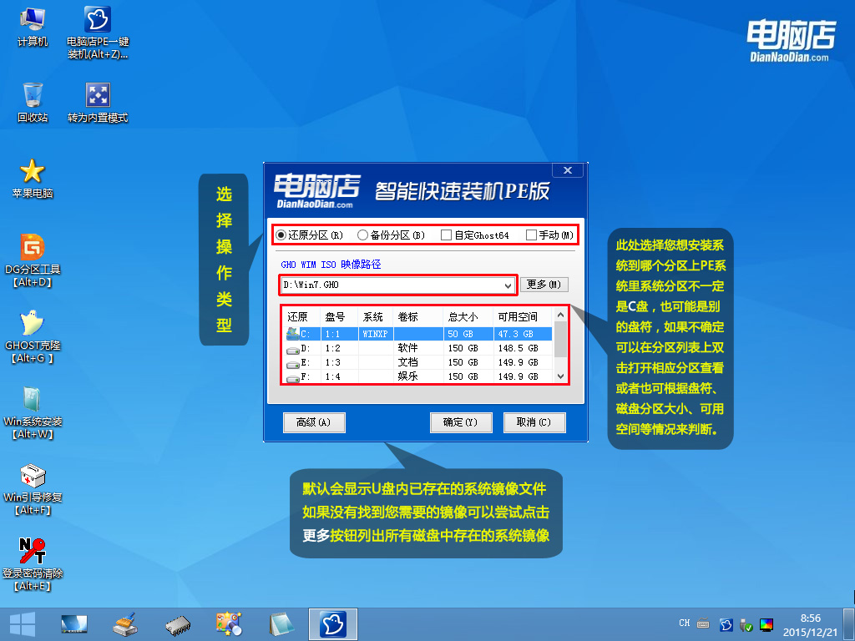The width and height of the screenshot is (855, 641).
Task: Launch the GHOST克隆 desktop icon
Action: [33, 337]
